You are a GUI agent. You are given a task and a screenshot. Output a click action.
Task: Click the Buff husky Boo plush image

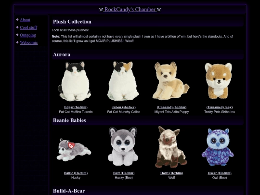(123, 146)
